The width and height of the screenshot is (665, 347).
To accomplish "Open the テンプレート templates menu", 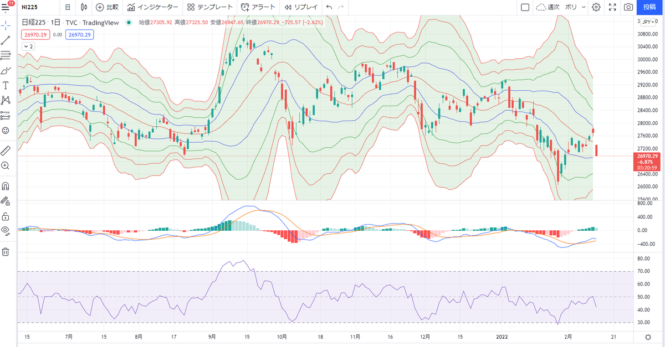I will tap(210, 7).
